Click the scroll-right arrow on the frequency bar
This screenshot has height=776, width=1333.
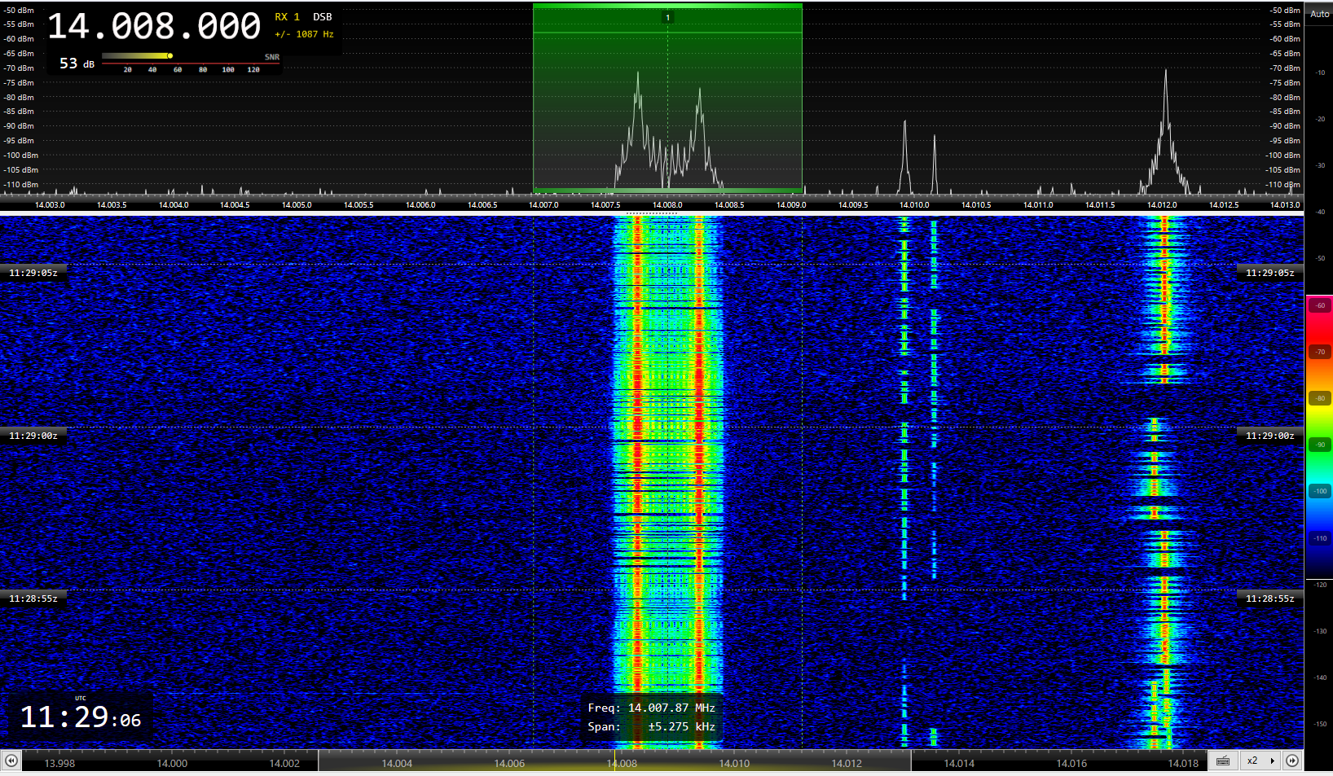coord(1292,761)
